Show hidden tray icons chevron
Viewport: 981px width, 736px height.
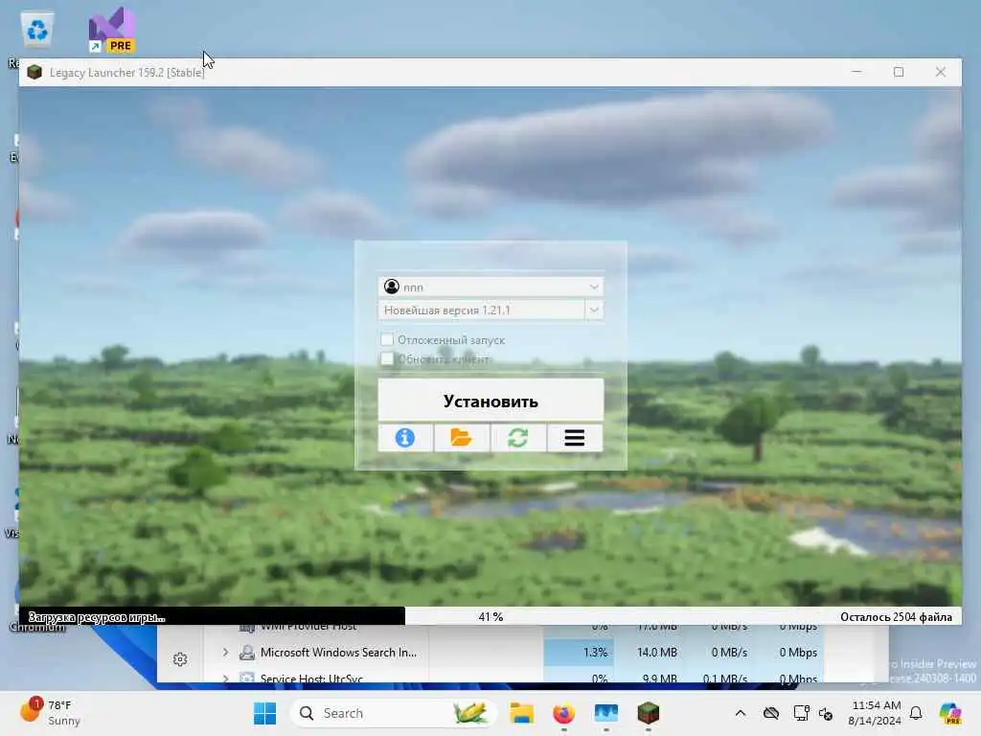tap(741, 713)
